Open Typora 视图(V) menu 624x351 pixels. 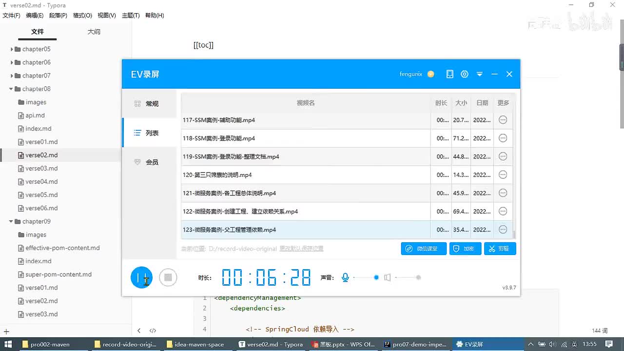pos(107,16)
